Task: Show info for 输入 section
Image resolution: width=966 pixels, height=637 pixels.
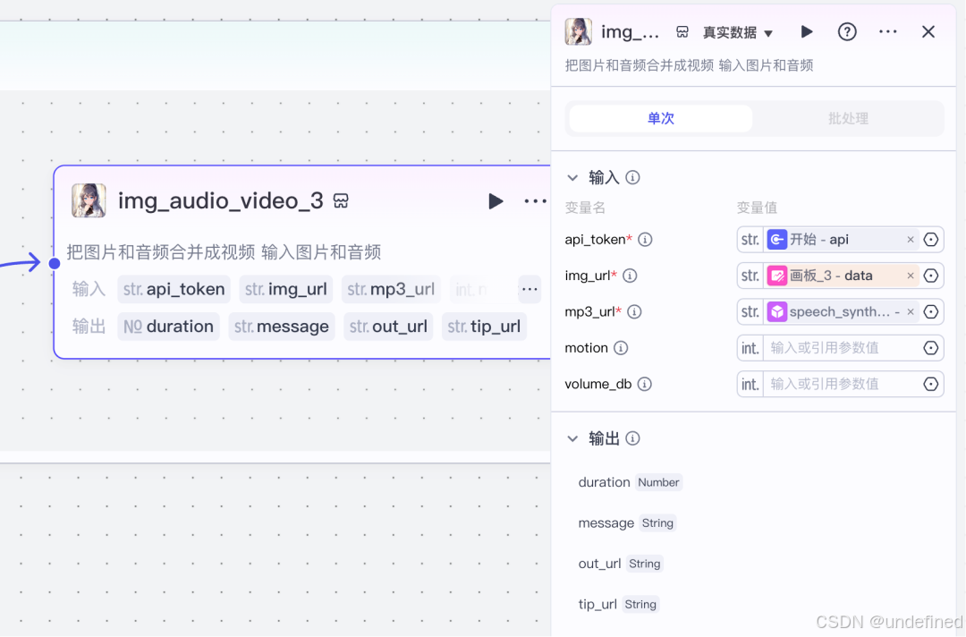Action: [632, 178]
